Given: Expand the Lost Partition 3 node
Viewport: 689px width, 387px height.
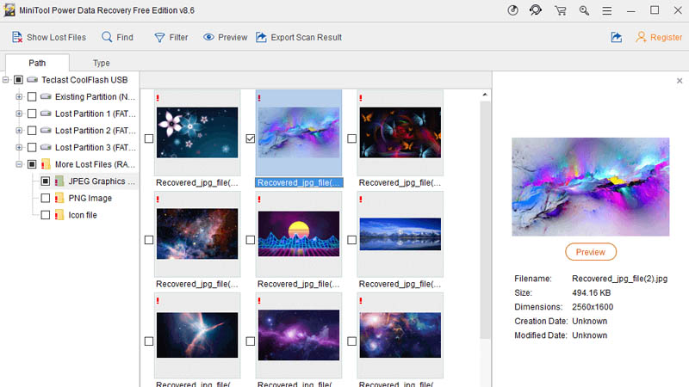Looking at the screenshot, I should (19, 147).
